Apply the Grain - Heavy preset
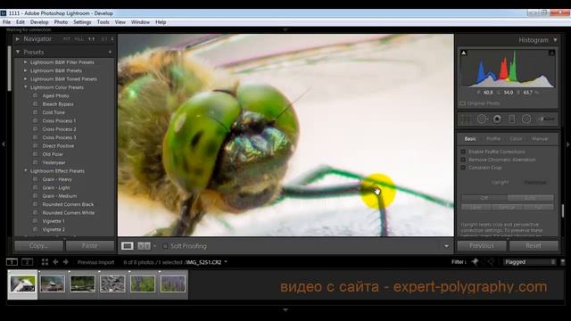 click(x=57, y=179)
